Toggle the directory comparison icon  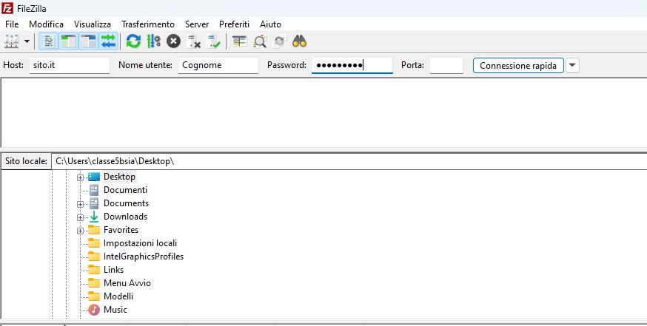pyautogui.click(x=260, y=41)
